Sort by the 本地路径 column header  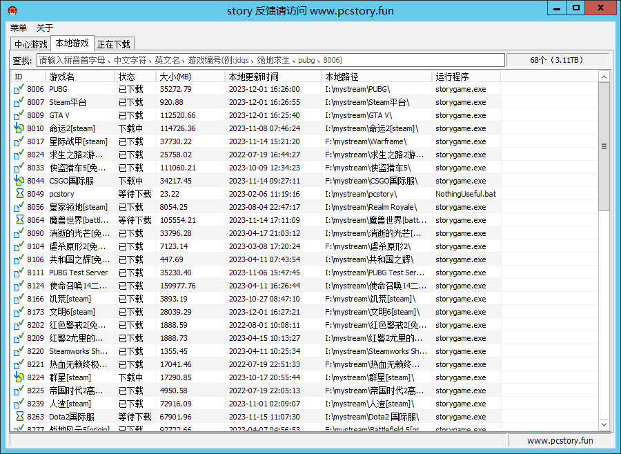pyautogui.click(x=377, y=77)
